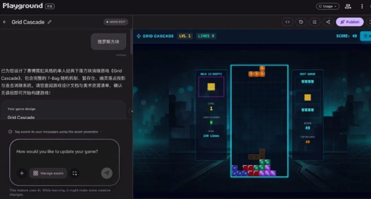371x199 pixels.
Task: Click the Playground logo
Action: [x=23, y=6]
